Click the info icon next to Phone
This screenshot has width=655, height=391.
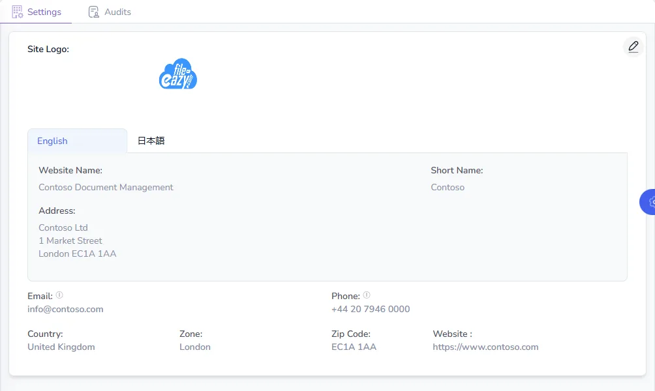(367, 295)
